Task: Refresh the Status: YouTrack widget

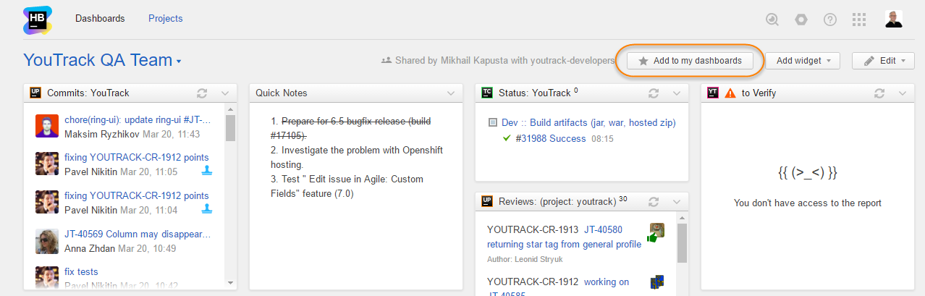Action: click(654, 93)
